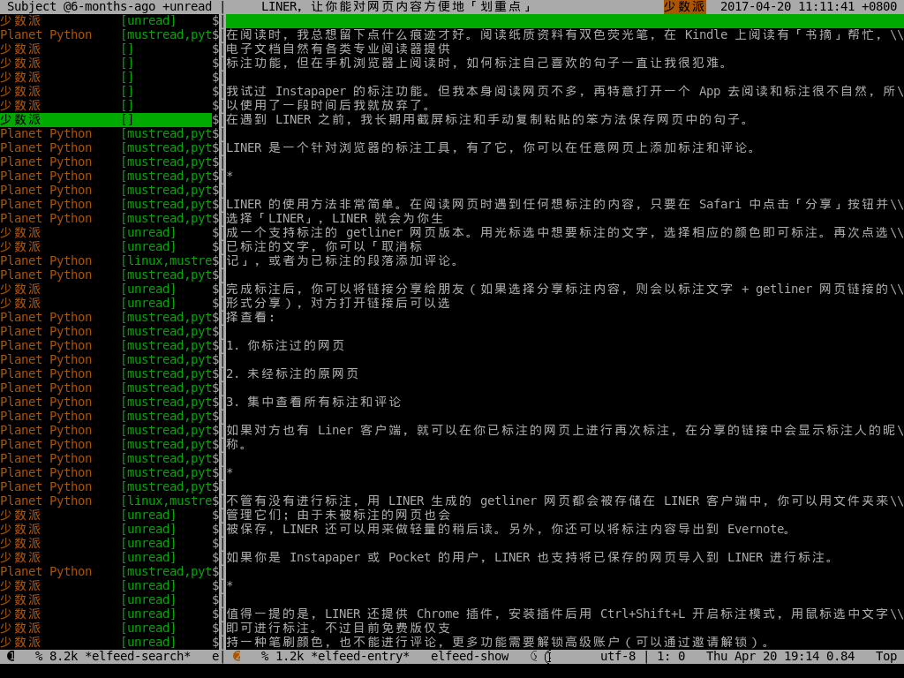This screenshot has width=904, height=678.
Task: Open the elfeed-show major mode menu
Action: pos(470,656)
